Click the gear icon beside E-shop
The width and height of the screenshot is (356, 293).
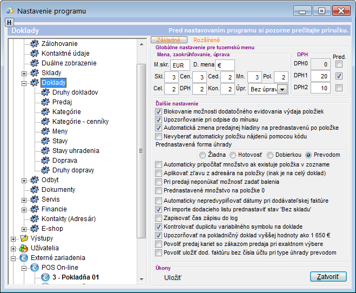pyautogui.click(x=34, y=229)
